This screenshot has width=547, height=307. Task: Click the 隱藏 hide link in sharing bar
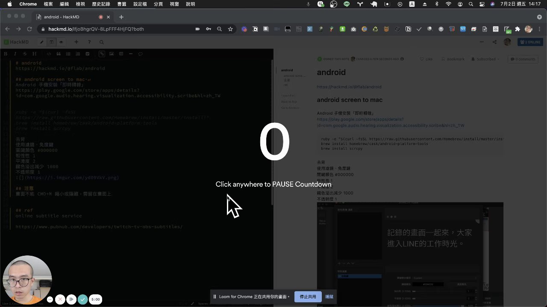329,297
